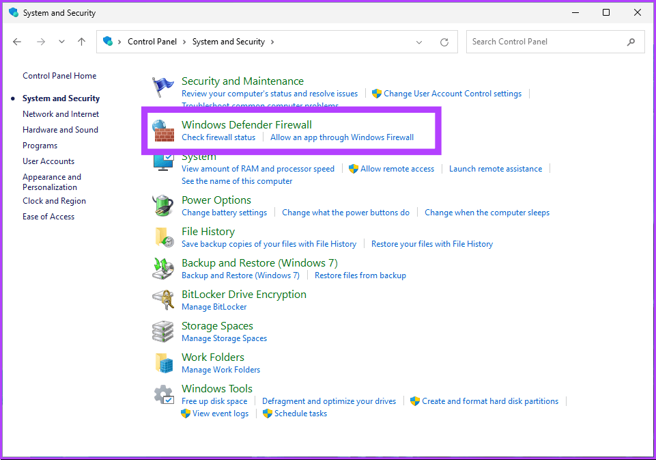Click Manage Storage Spaces link

coord(225,338)
